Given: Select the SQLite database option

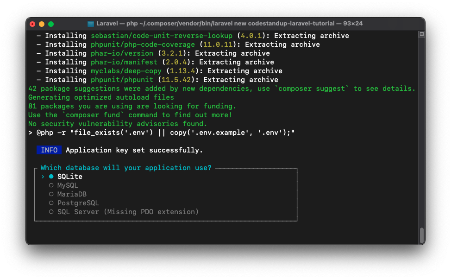Looking at the screenshot, I should pos(69,177).
